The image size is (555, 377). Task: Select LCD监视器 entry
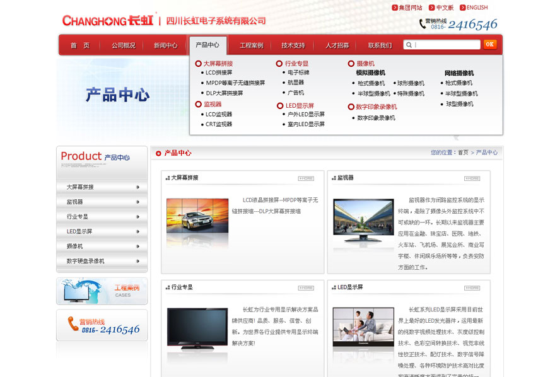(x=219, y=114)
